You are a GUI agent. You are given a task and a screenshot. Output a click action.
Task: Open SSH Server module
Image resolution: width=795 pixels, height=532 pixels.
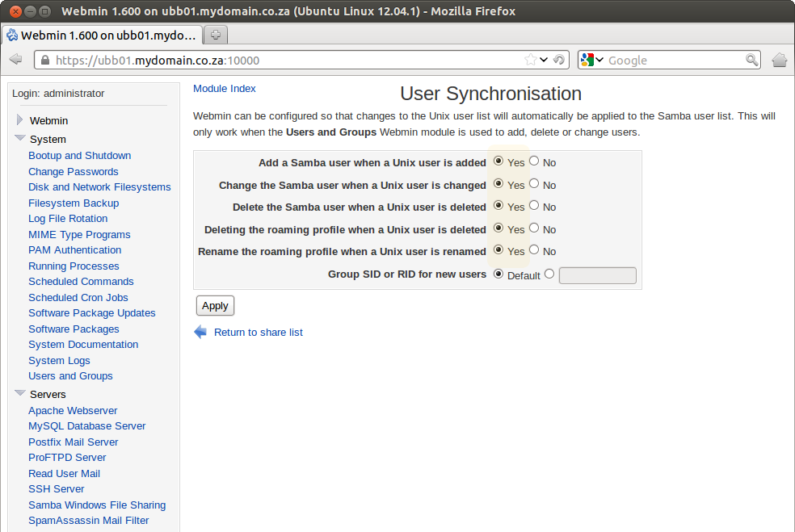[x=57, y=488]
